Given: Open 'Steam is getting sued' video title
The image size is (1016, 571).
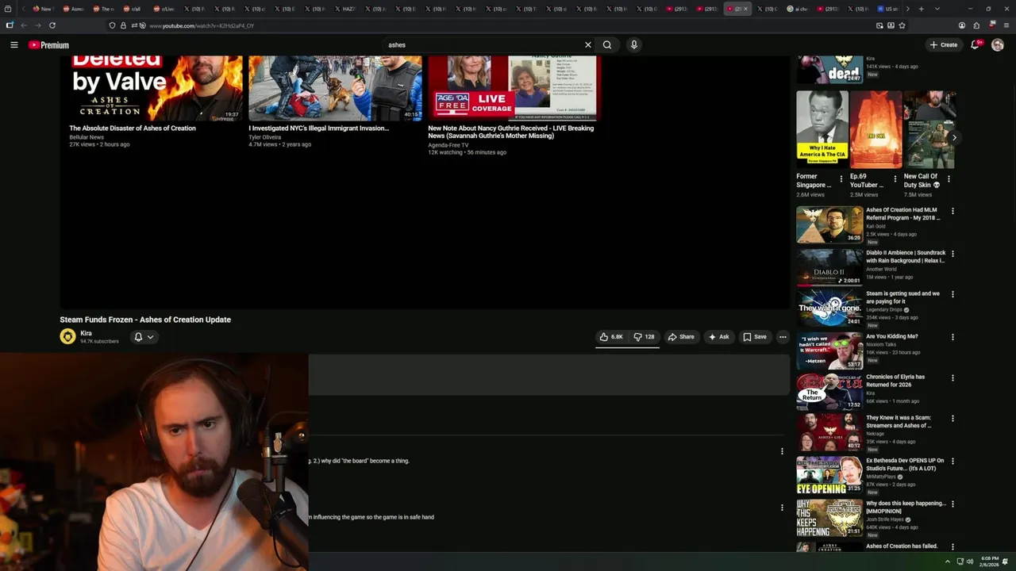Looking at the screenshot, I should click(x=902, y=297).
